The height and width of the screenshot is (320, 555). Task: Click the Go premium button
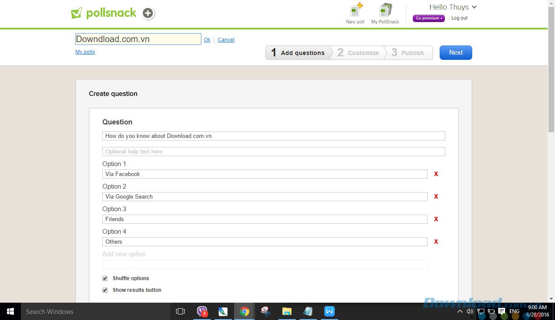[428, 18]
